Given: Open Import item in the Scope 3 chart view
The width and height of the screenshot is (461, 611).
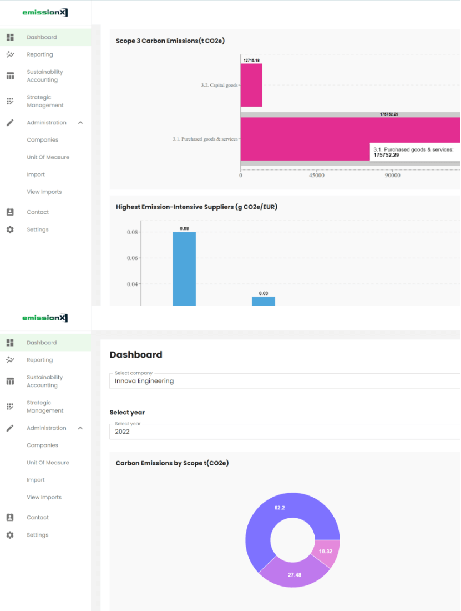Looking at the screenshot, I should pos(36,174).
